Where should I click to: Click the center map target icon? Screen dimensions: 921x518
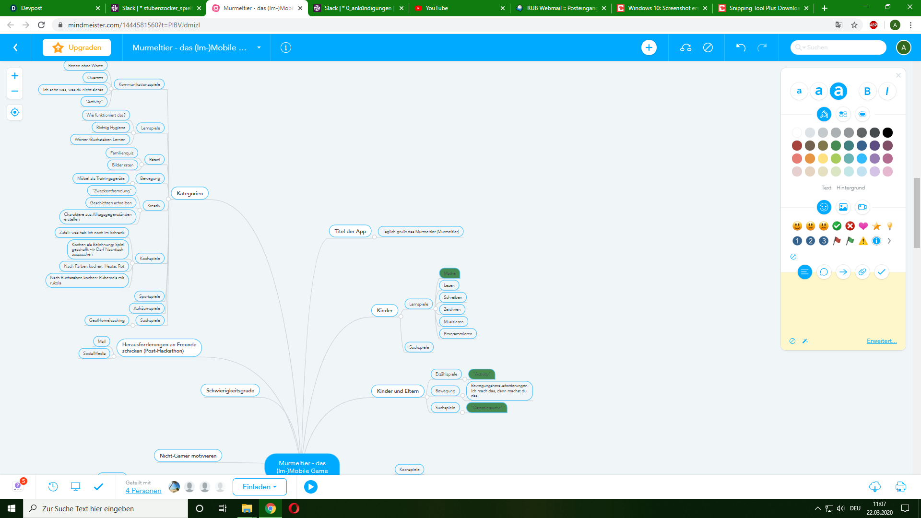pyautogui.click(x=15, y=112)
